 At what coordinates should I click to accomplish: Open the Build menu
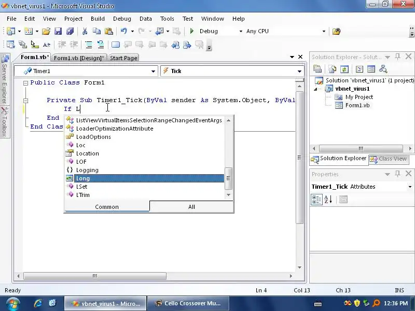pyautogui.click(x=98, y=19)
